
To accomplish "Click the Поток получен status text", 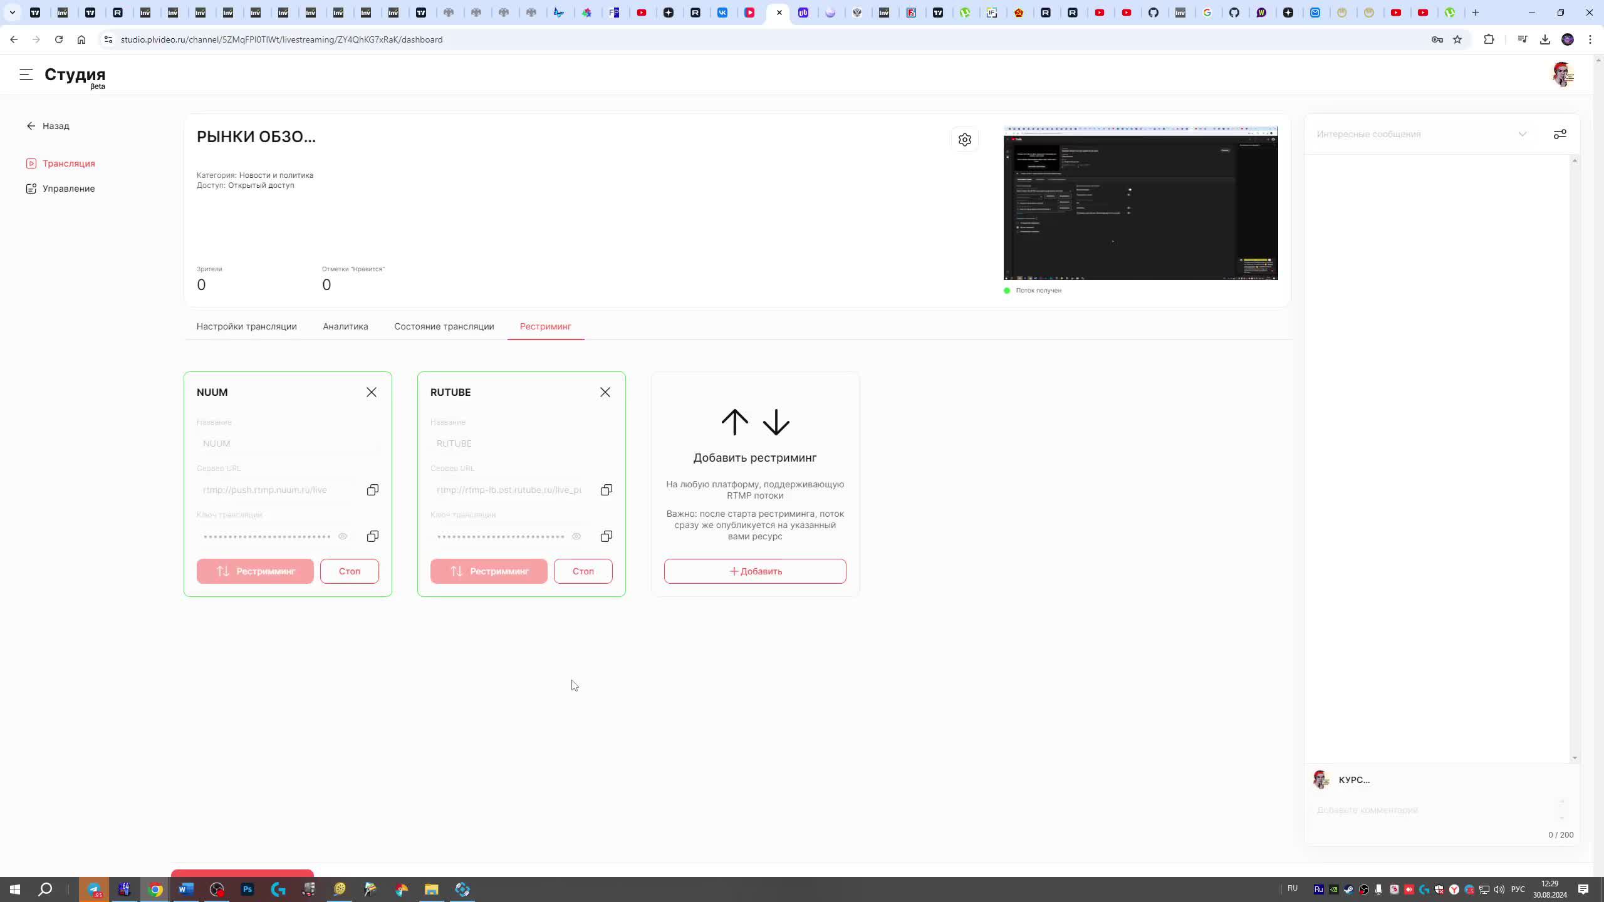I will 1039,291.
